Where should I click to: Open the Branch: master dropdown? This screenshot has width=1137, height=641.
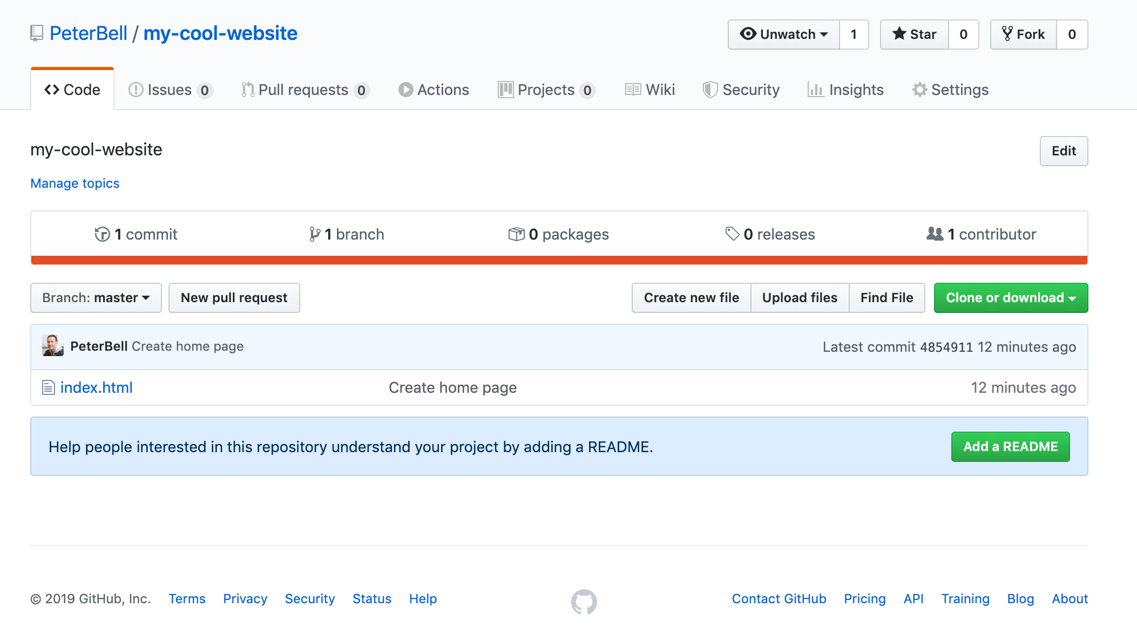(96, 298)
